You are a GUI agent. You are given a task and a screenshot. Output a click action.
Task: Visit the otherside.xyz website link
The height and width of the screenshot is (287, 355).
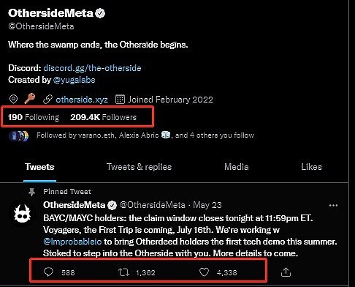point(82,100)
